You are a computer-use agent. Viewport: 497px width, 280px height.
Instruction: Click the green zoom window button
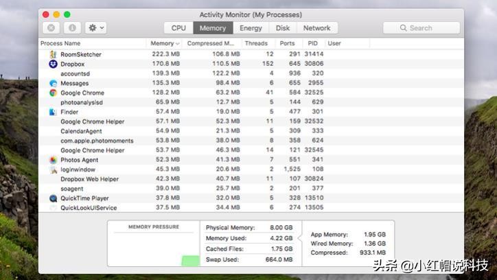(x=67, y=14)
